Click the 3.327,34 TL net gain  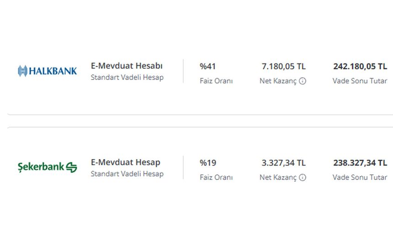pos(284,163)
